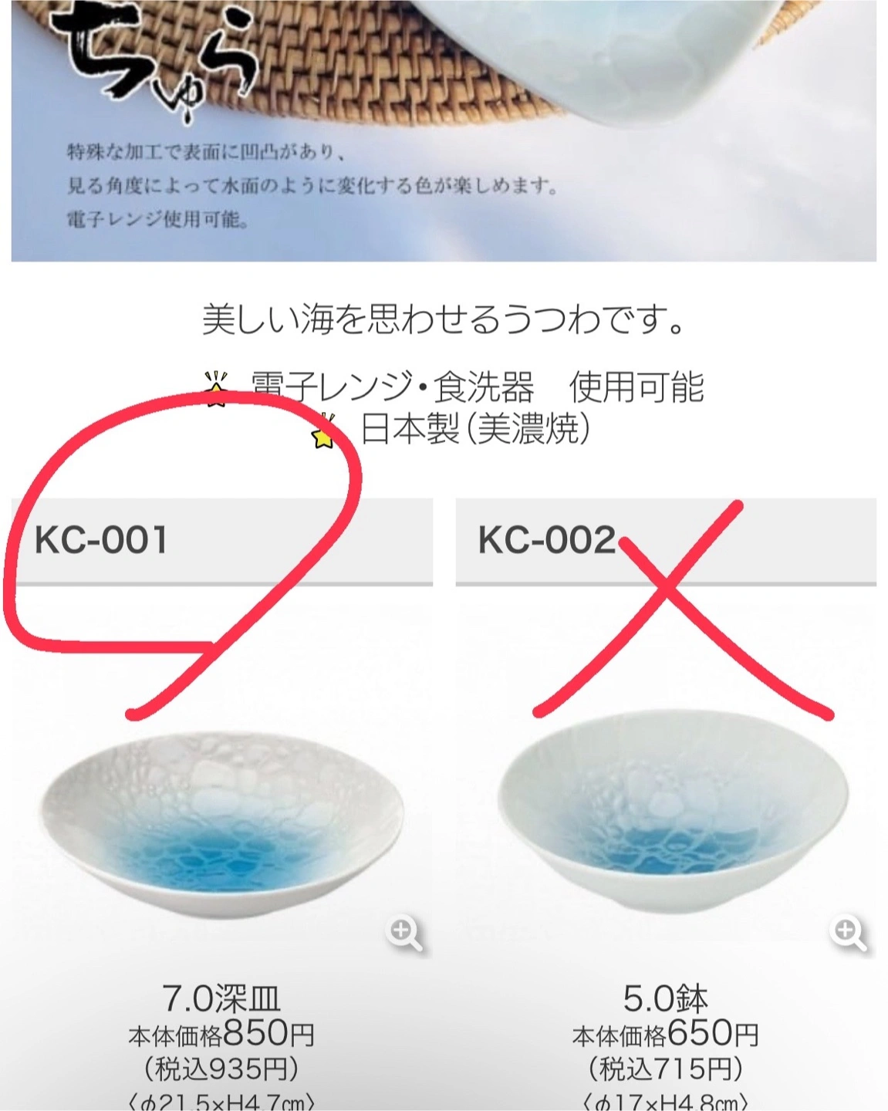Viewport: 888px width, 1111px height.
Task: Click the 美しい海を思わせるうつわです heading
Action: pos(444,319)
